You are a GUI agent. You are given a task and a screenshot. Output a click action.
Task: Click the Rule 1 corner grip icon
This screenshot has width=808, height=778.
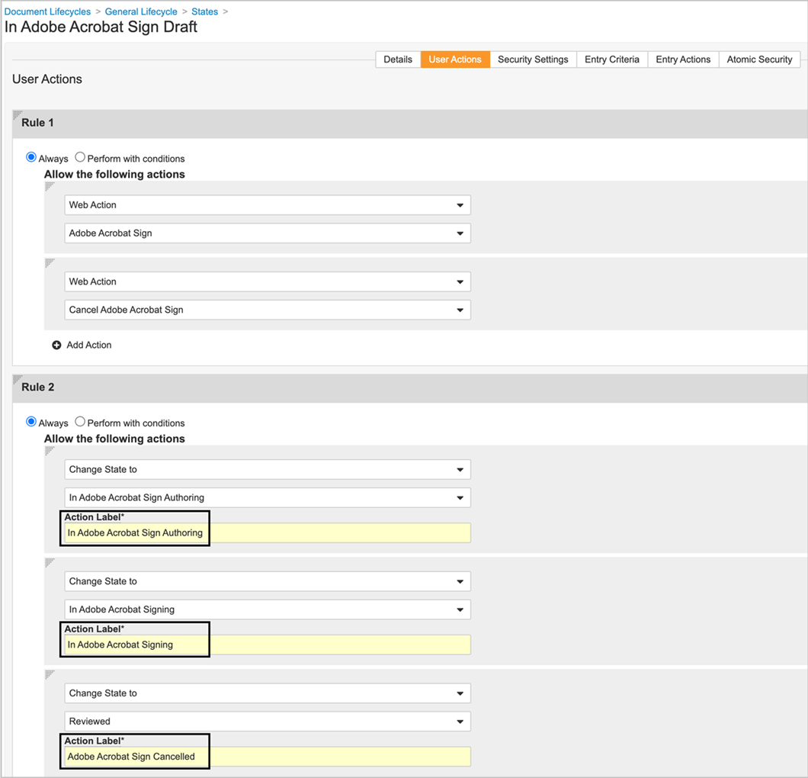pos(17,115)
